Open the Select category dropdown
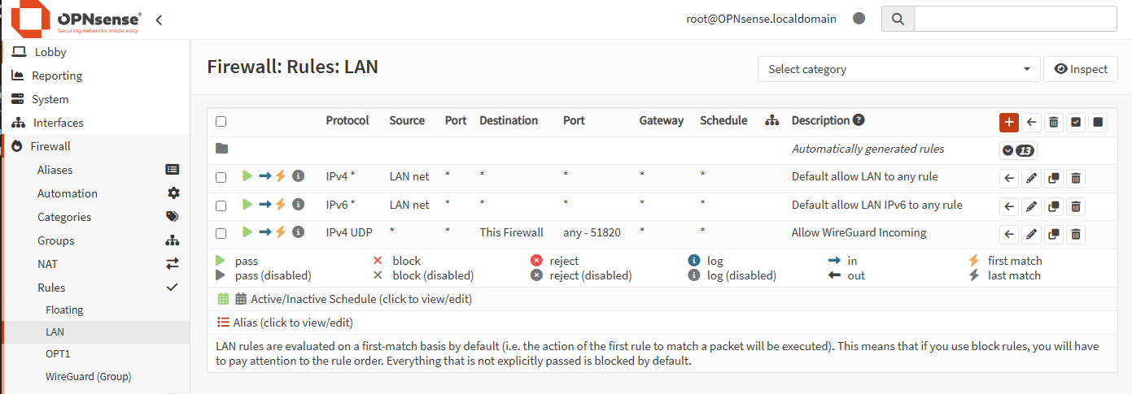This screenshot has height=394, width=1132. tap(899, 69)
